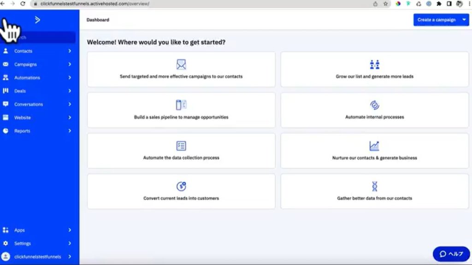Go to the Dashboard breadcrumb tab
Screen dimensions: 472x265
[98, 20]
